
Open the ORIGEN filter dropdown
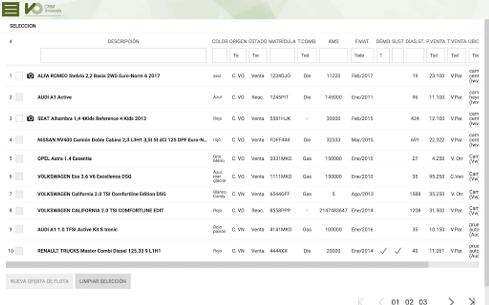pyautogui.click(x=238, y=56)
